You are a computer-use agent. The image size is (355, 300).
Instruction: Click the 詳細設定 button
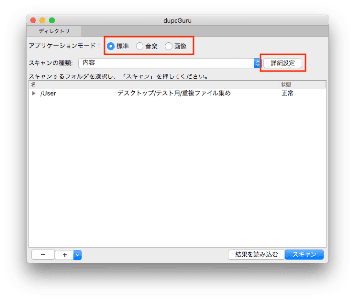[x=283, y=63]
